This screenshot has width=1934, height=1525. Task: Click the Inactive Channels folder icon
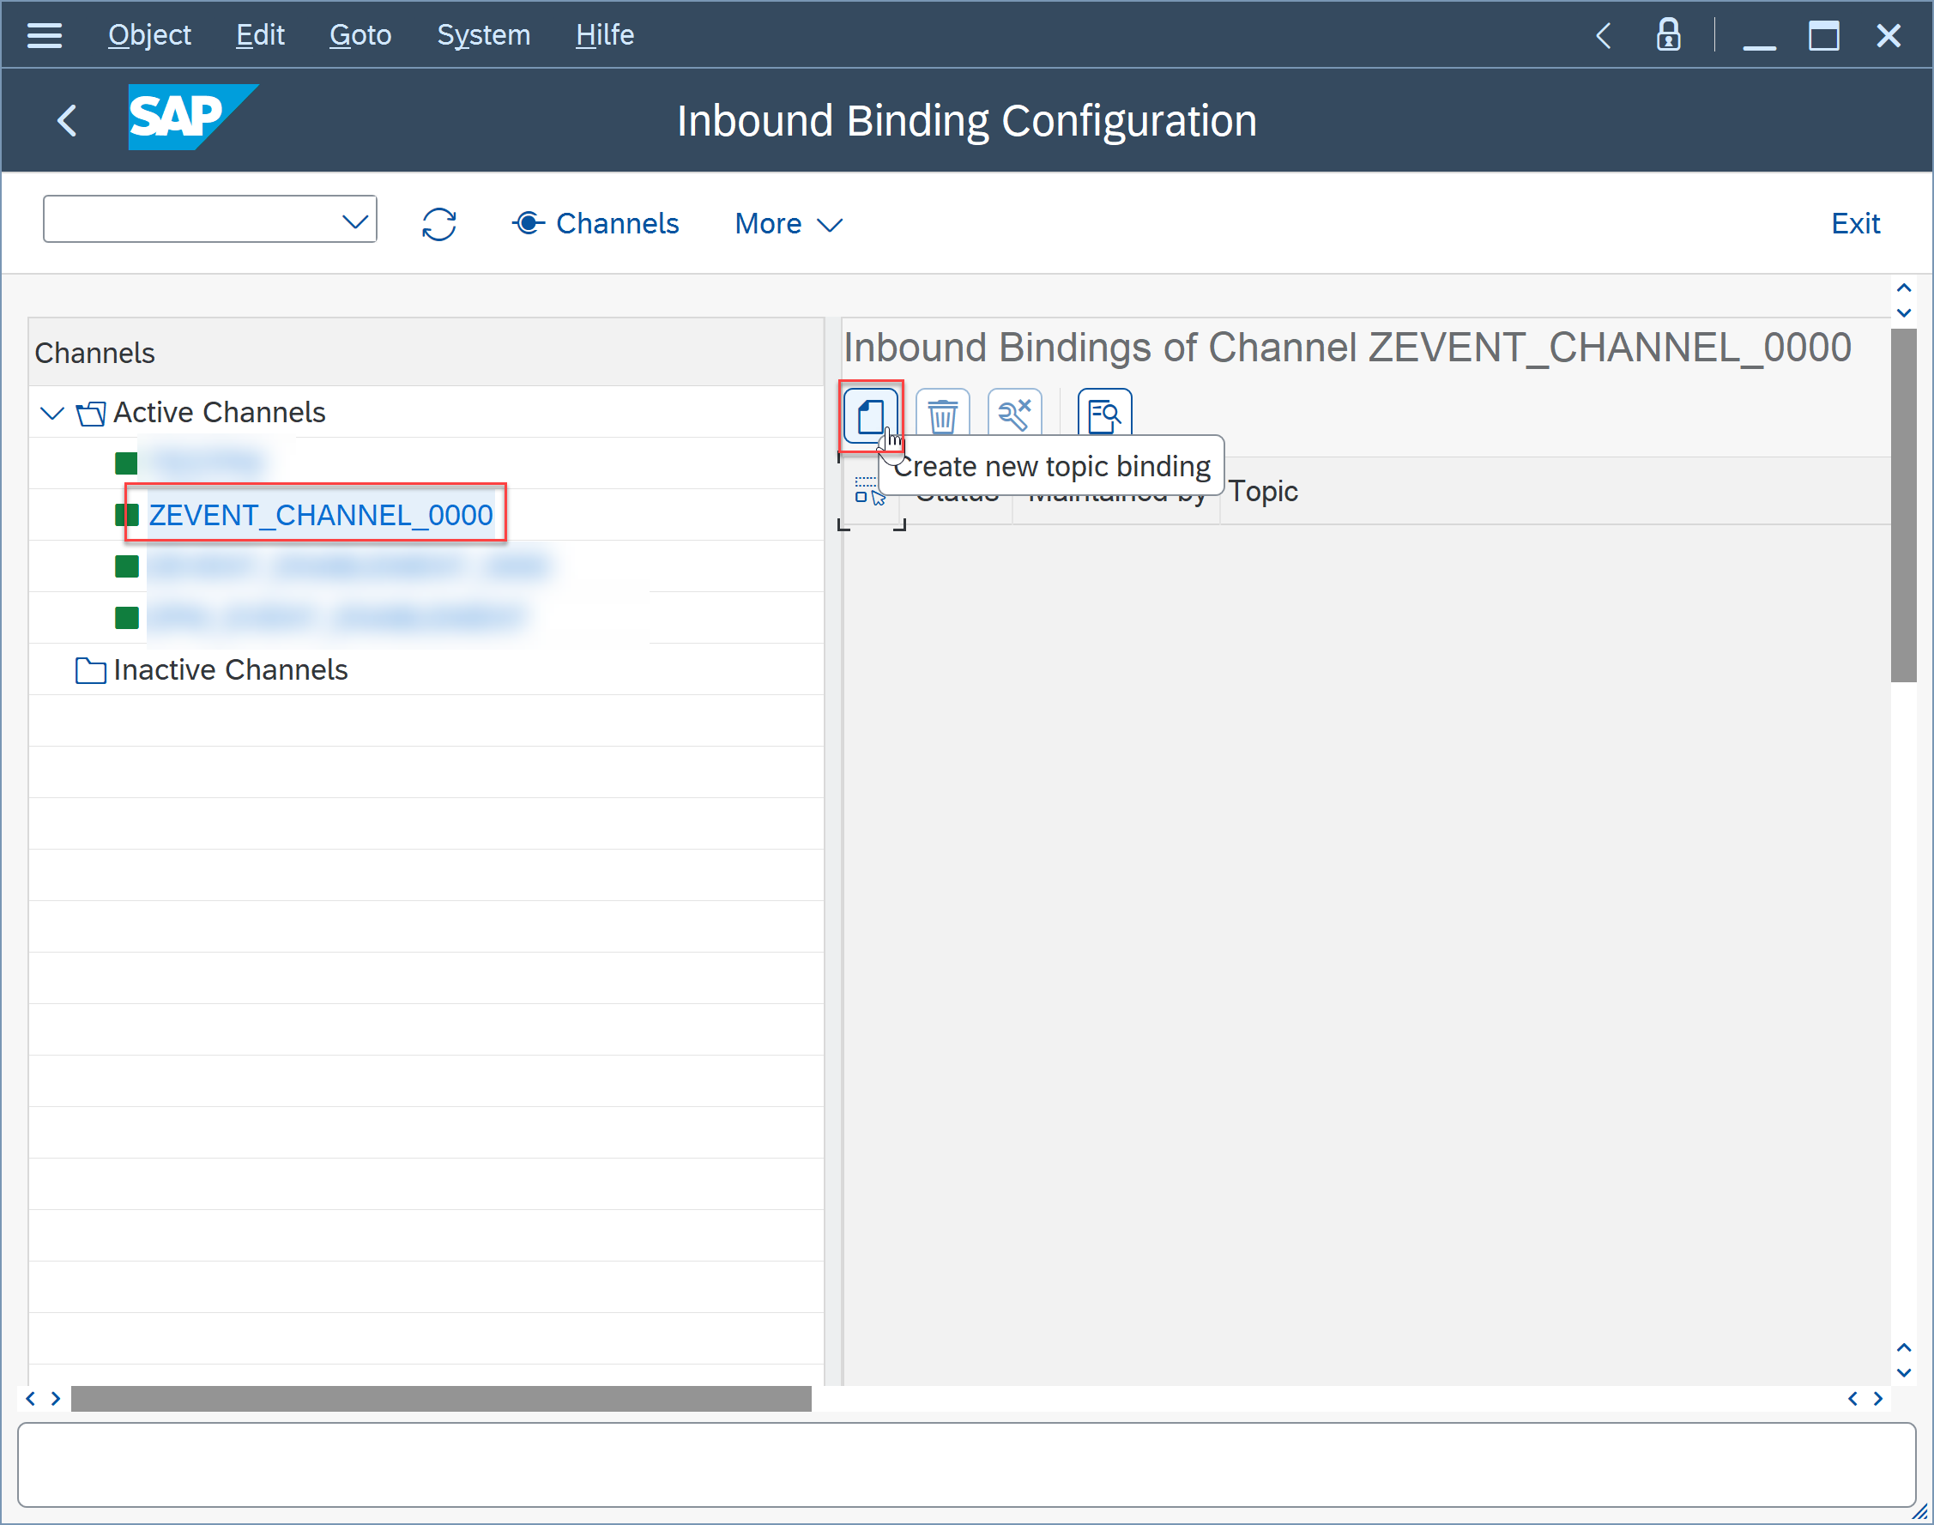pyautogui.click(x=90, y=669)
